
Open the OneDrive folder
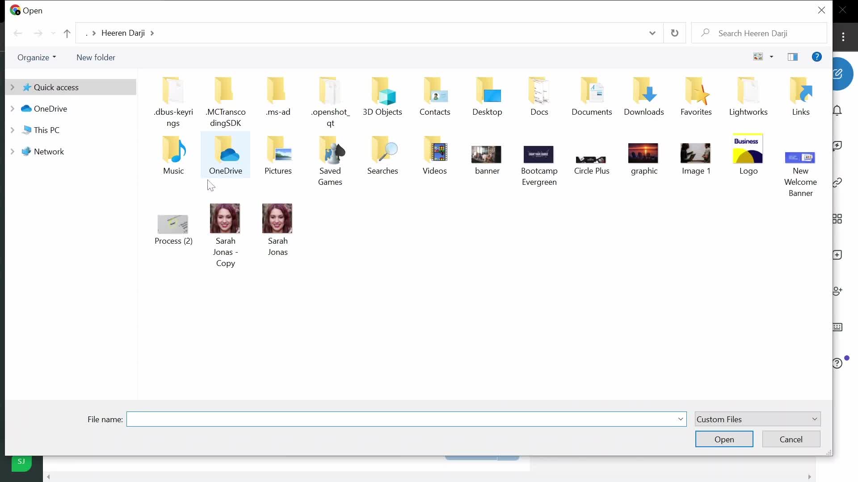(x=226, y=154)
